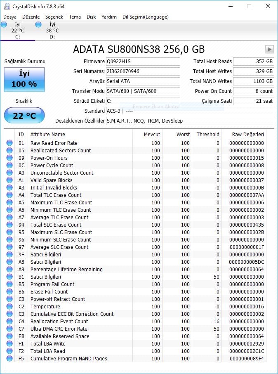Select raw value 0000000089F4 in row F5
This screenshot has height=374, width=278.
(247, 358)
